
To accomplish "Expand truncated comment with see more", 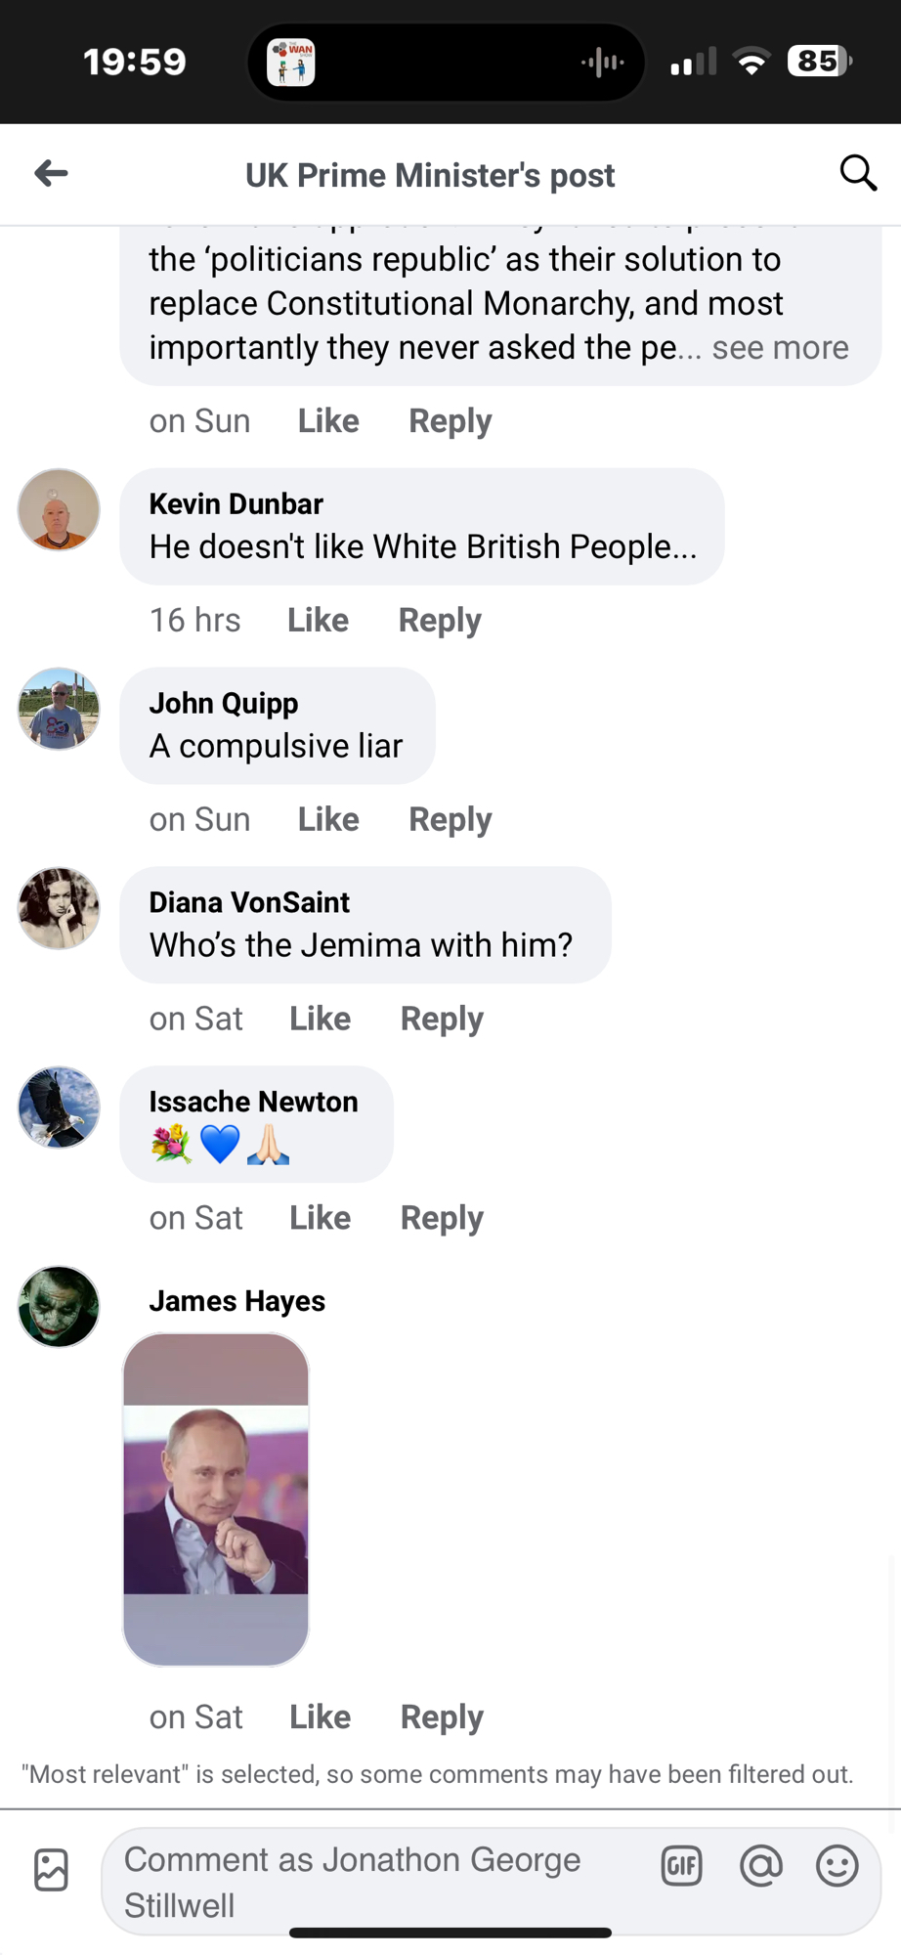I will [780, 347].
